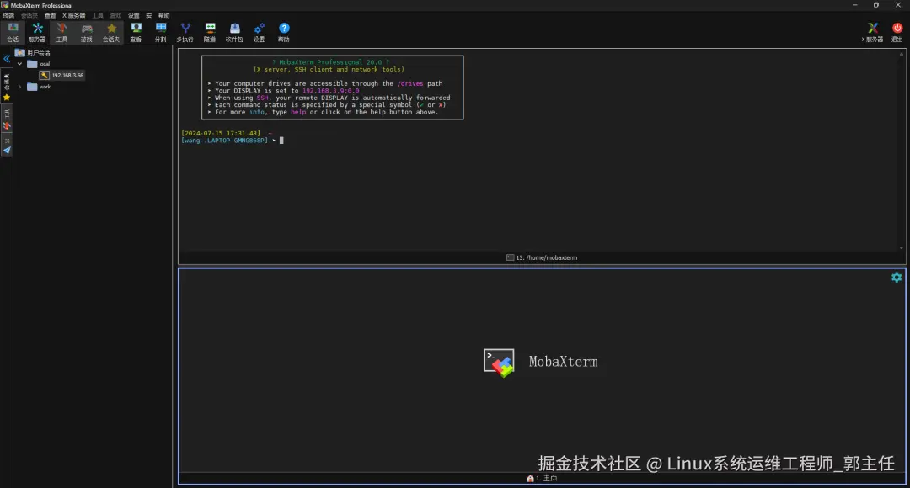Click the terminal scrollbar down arrow
This screenshot has height=488, width=910.
[902, 247]
